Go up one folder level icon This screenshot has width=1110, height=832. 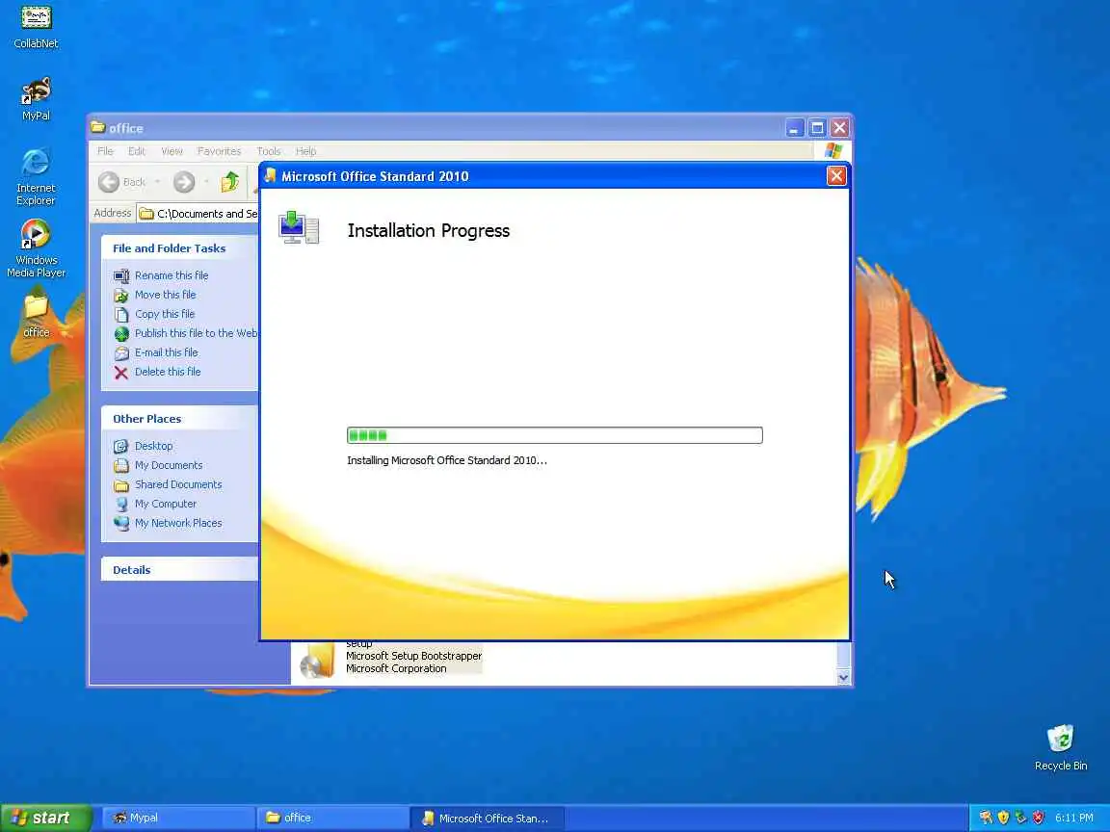(x=229, y=182)
